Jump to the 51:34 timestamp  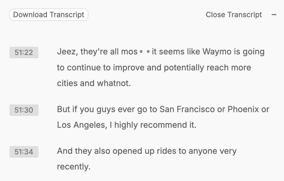pos(24,152)
